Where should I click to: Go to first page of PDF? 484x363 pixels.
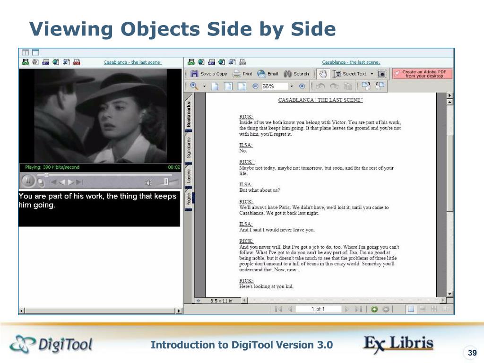click(x=278, y=309)
